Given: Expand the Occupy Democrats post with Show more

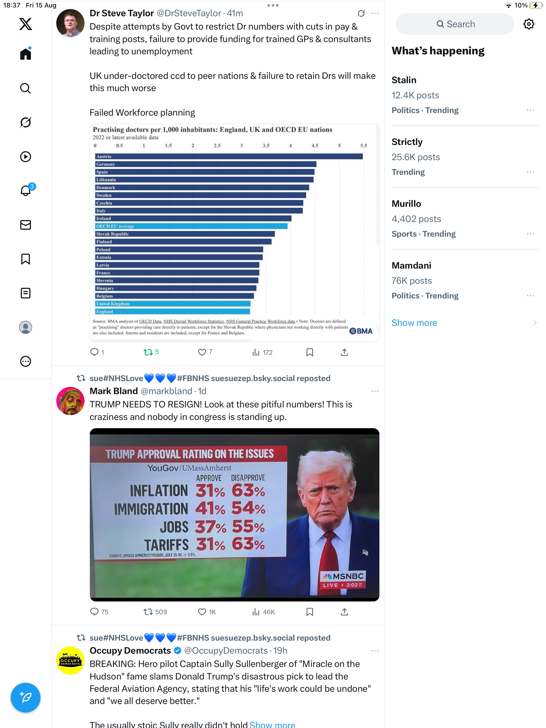Looking at the screenshot, I should click(x=272, y=724).
